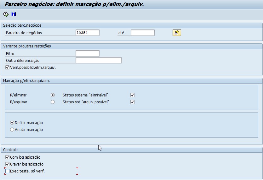The height and width of the screenshot is (180, 263).
Task: Click the Seleção parc.negócios group header
Action: (x=22, y=25)
